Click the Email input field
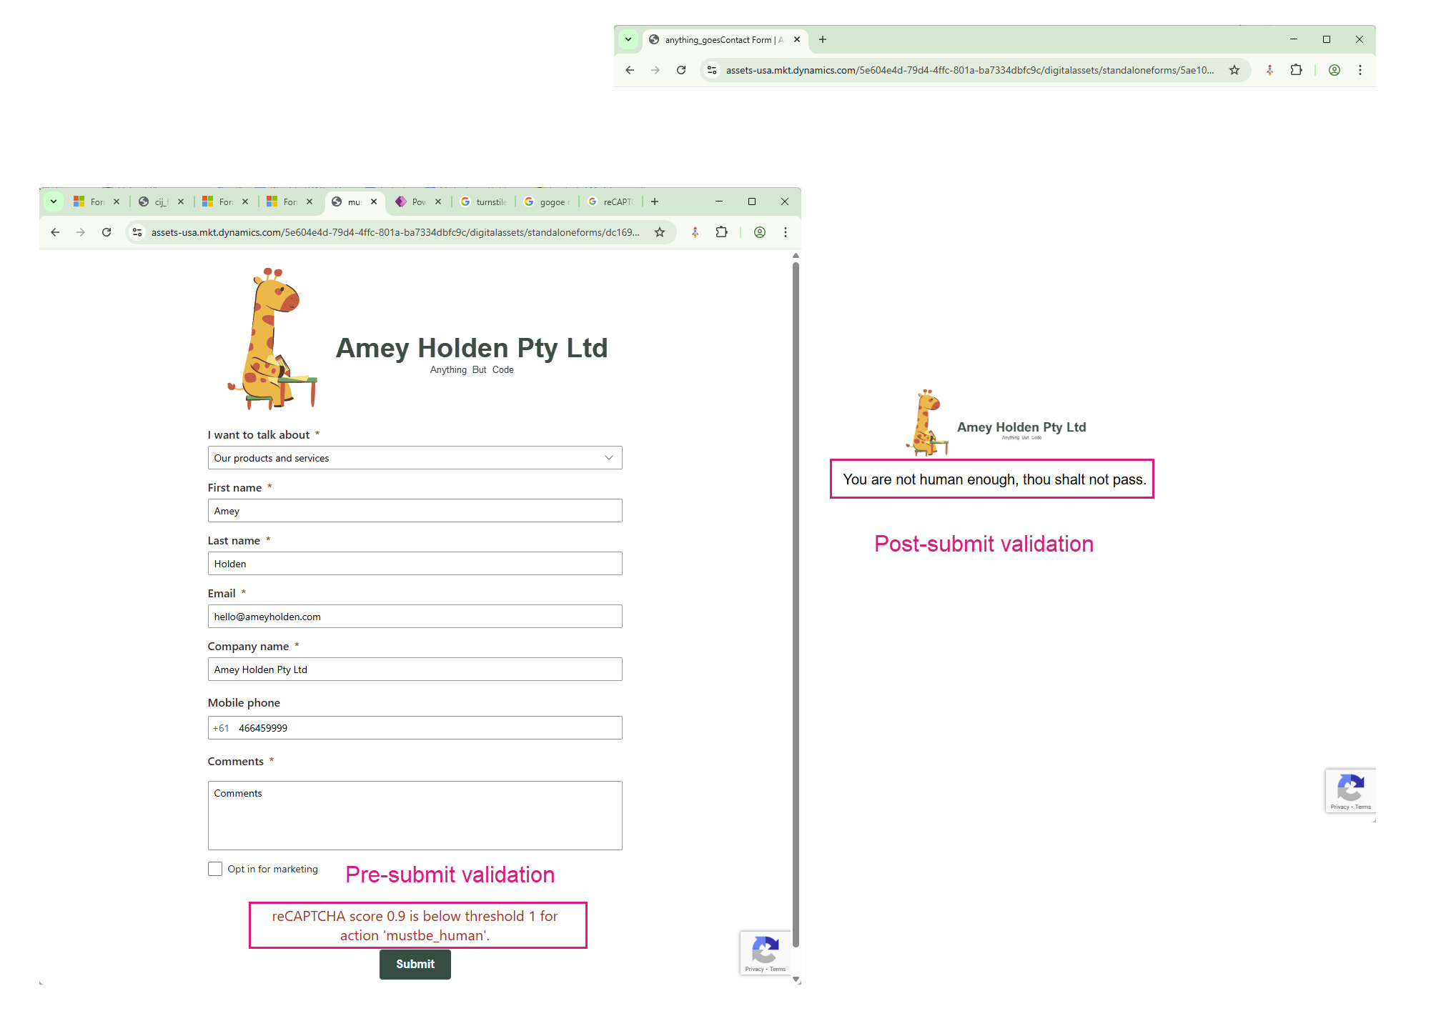 [415, 617]
